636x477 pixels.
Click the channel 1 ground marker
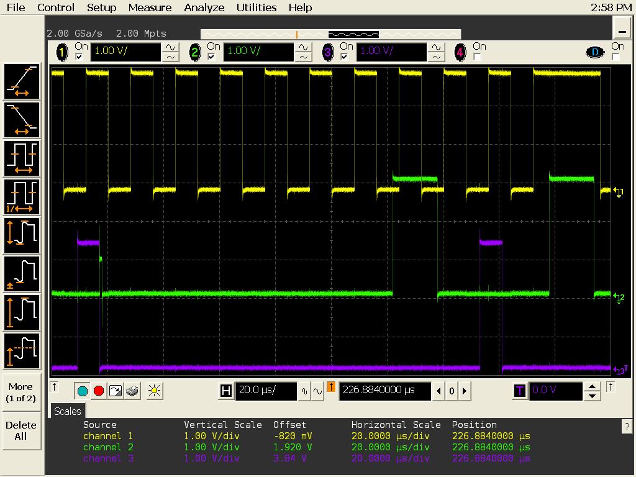coord(619,192)
